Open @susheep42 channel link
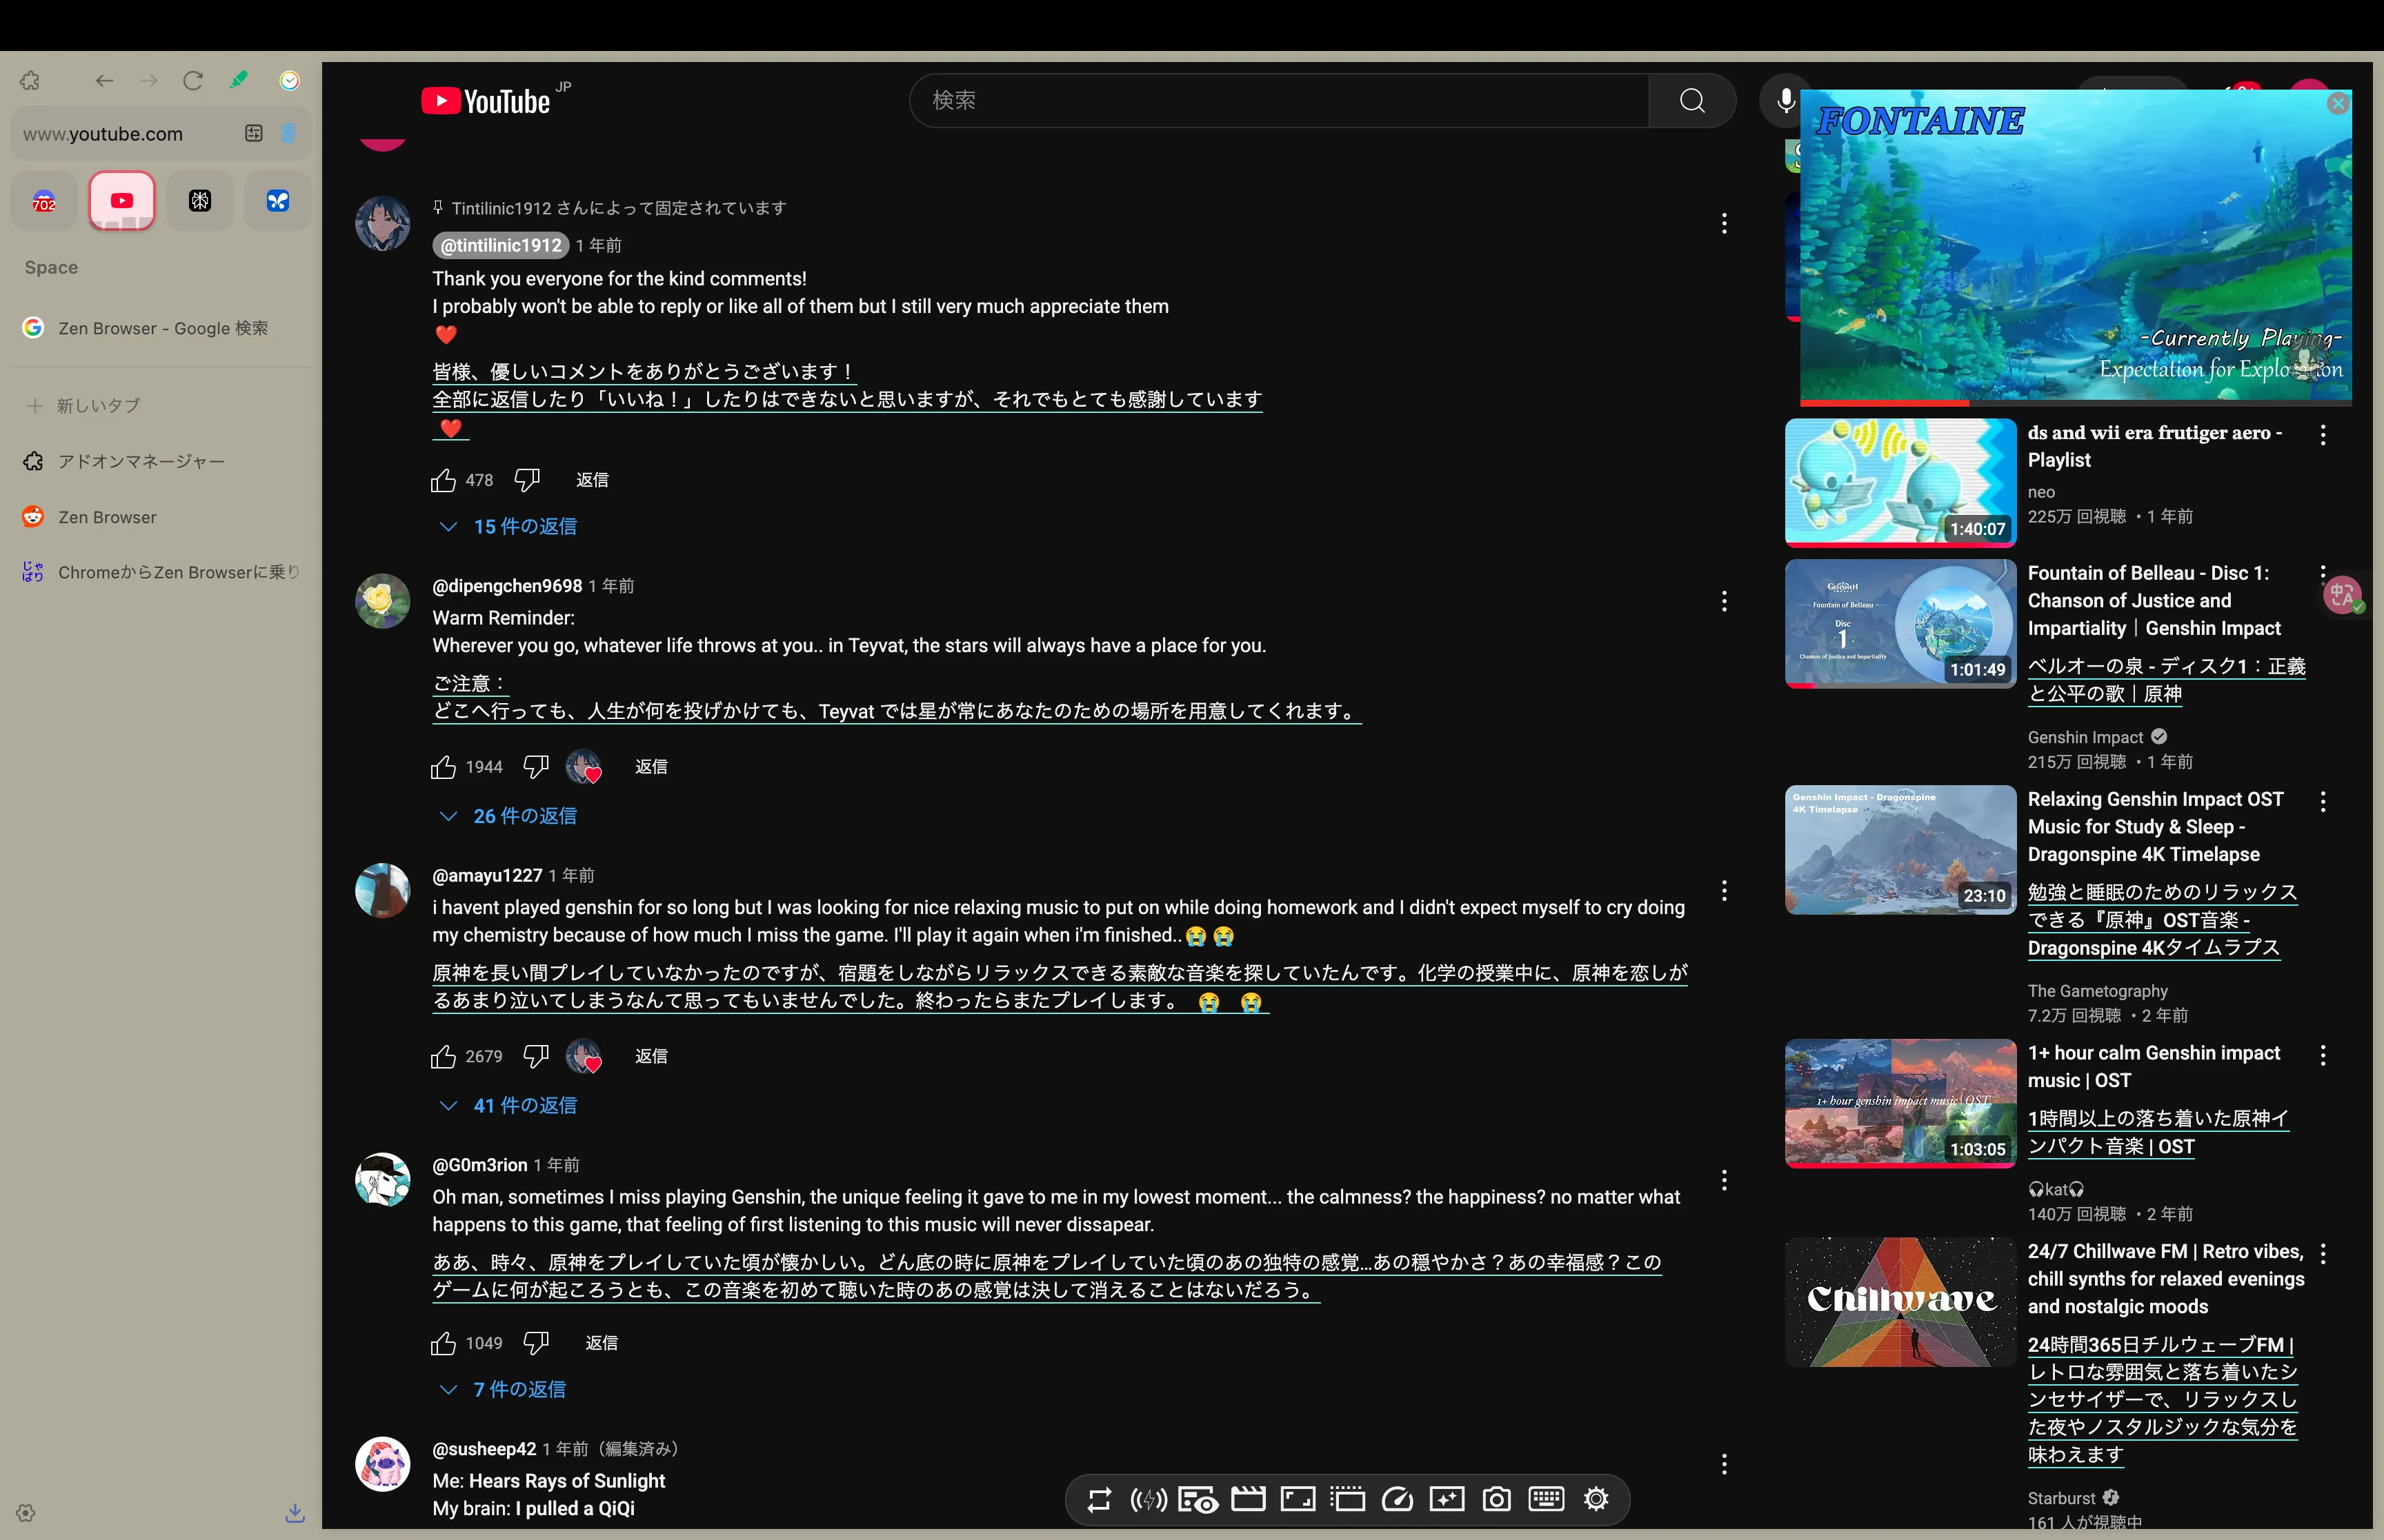 point(484,1449)
